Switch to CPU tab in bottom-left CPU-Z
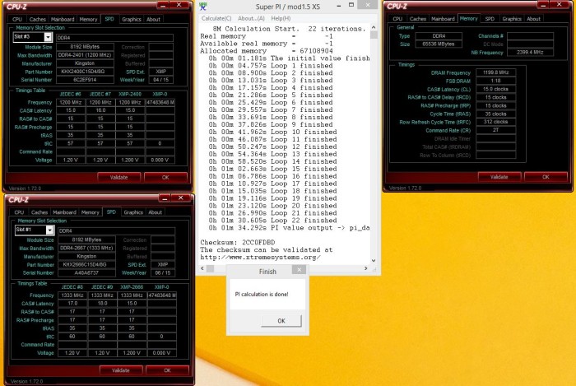The height and width of the screenshot is (386, 576). [x=19, y=212]
